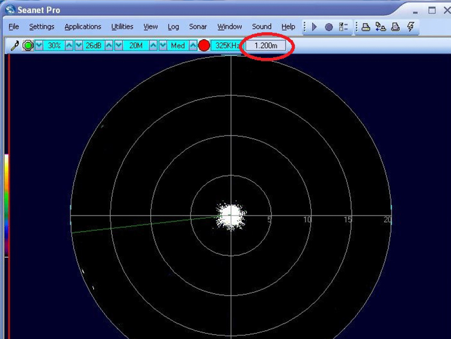Open the checklist options toolbar icon
The image size is (451, 339).
coord(343,27)
